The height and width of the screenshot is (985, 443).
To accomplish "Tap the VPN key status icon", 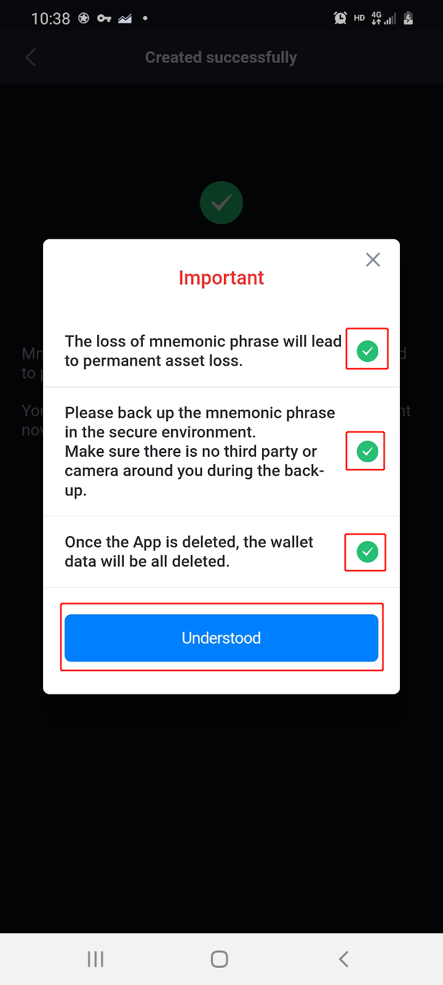I will (104, 18).
